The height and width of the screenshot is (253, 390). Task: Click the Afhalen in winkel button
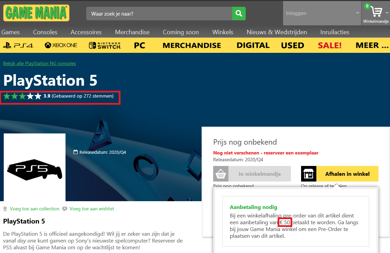point(340,174)
